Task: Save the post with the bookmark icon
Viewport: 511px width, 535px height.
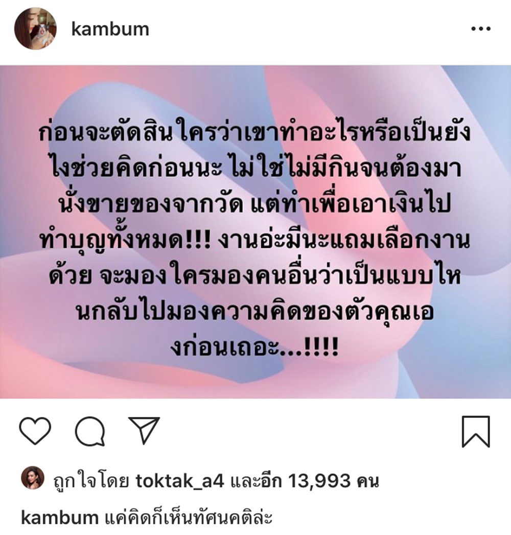Action: (x=476, y=431)
